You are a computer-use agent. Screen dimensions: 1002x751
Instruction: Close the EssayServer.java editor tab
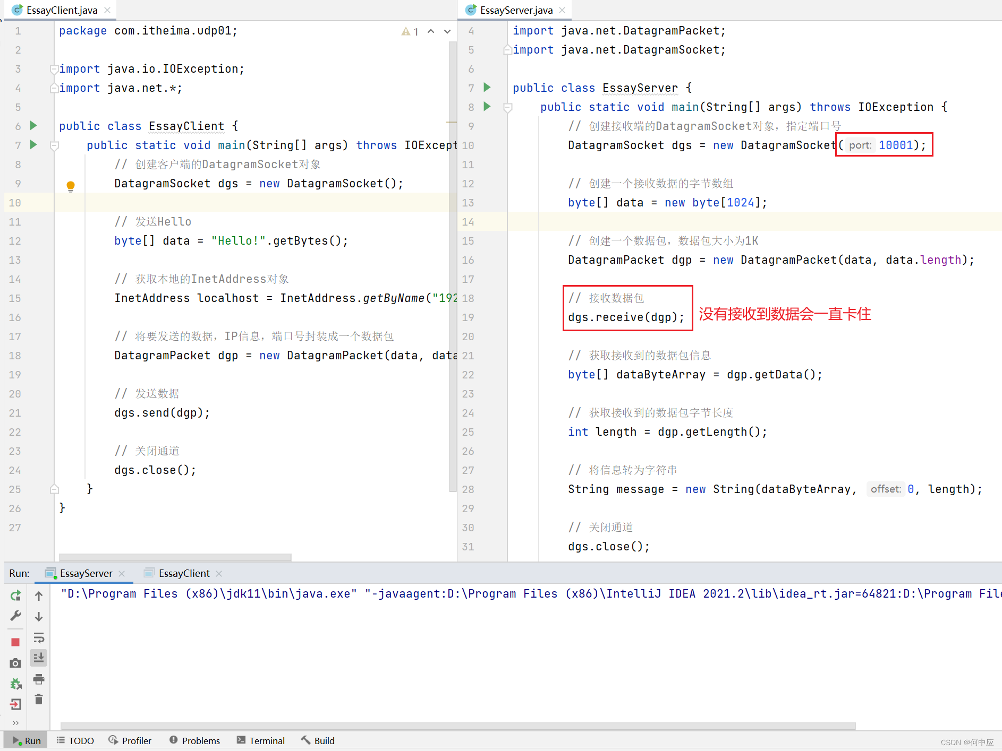click(x=562, y=10)
